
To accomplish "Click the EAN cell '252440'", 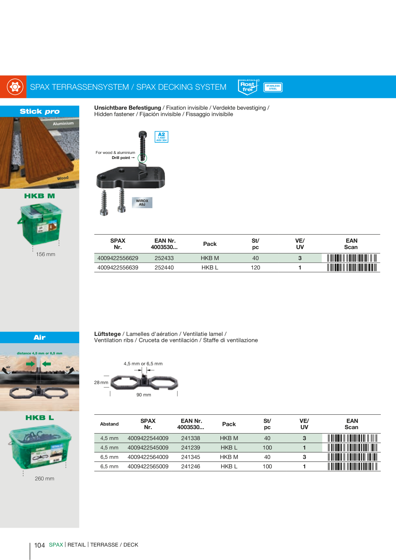I will click(x=164, y=268).
